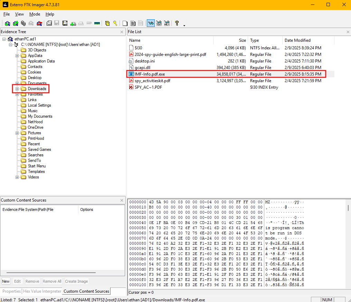Switch to Hex Value Interpreter tab
351x302 pixels.
(x=41, y=291)
